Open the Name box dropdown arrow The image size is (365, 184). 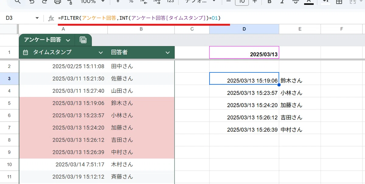[x=37, y=18]
